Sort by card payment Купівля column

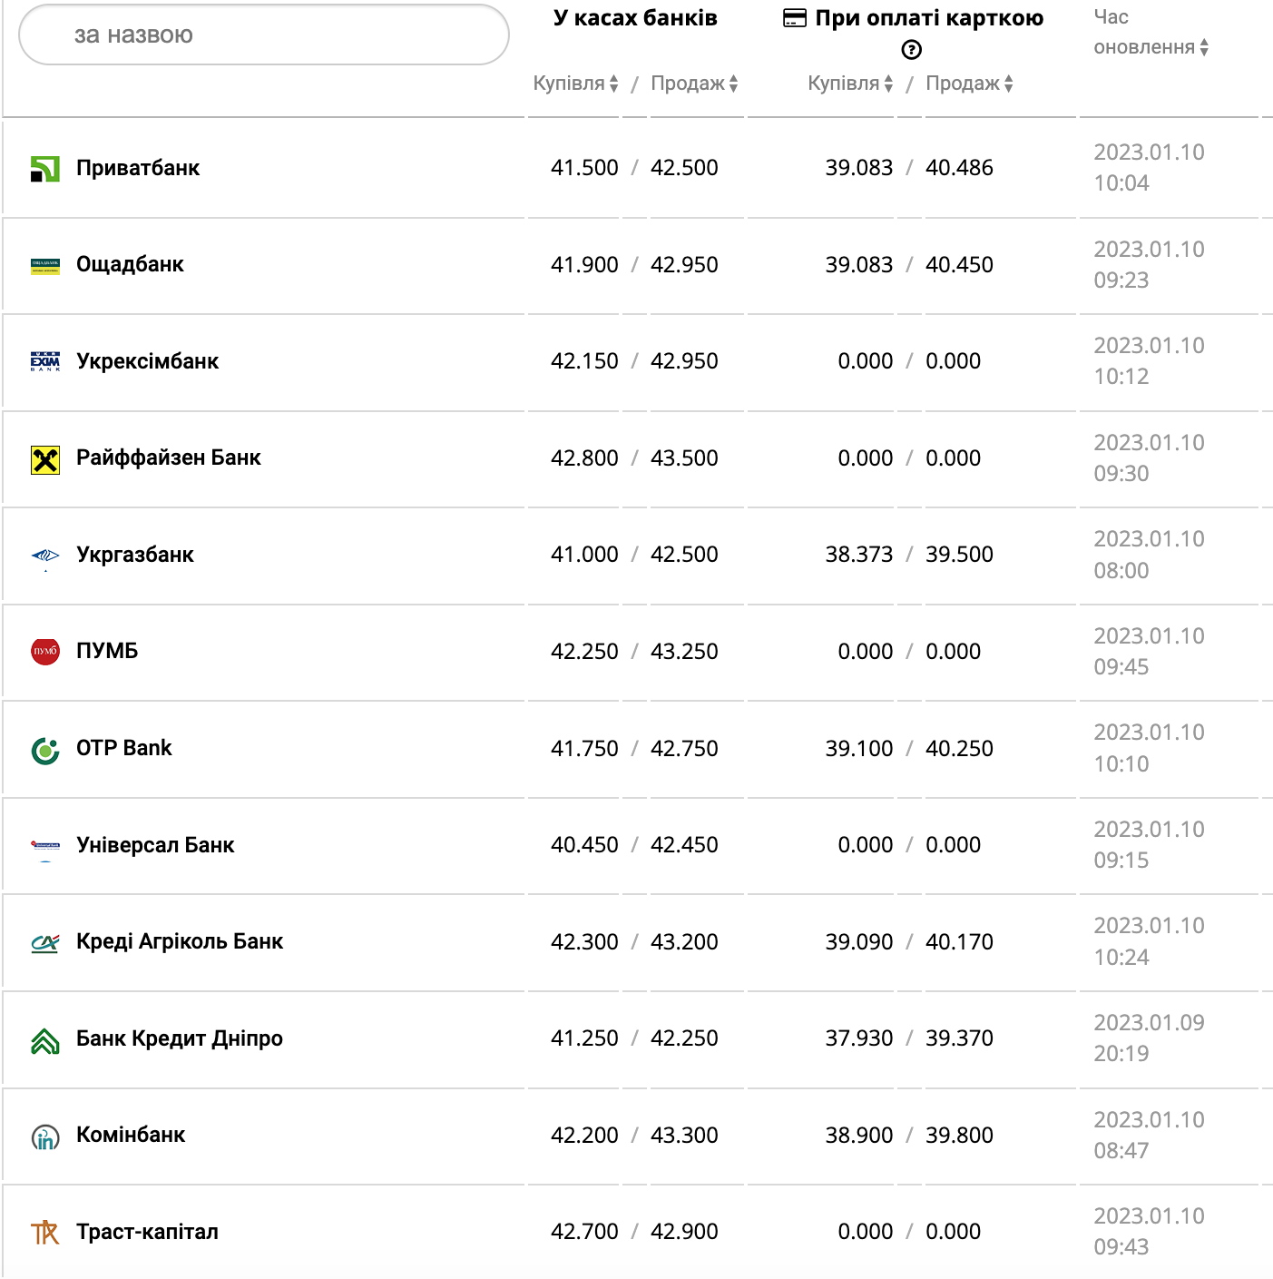[850, 84]
